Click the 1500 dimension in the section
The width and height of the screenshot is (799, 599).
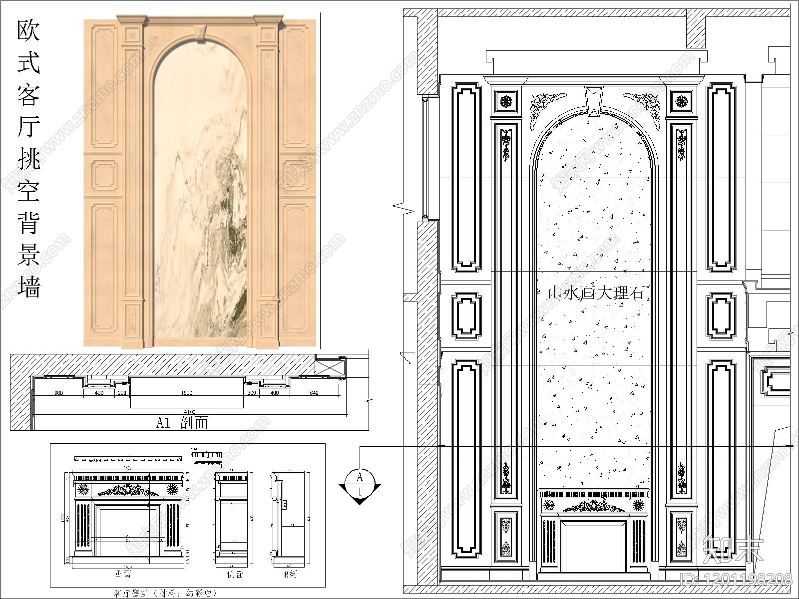coord(186,393)
